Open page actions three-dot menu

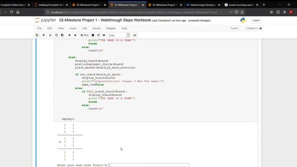tap(231, 12)
